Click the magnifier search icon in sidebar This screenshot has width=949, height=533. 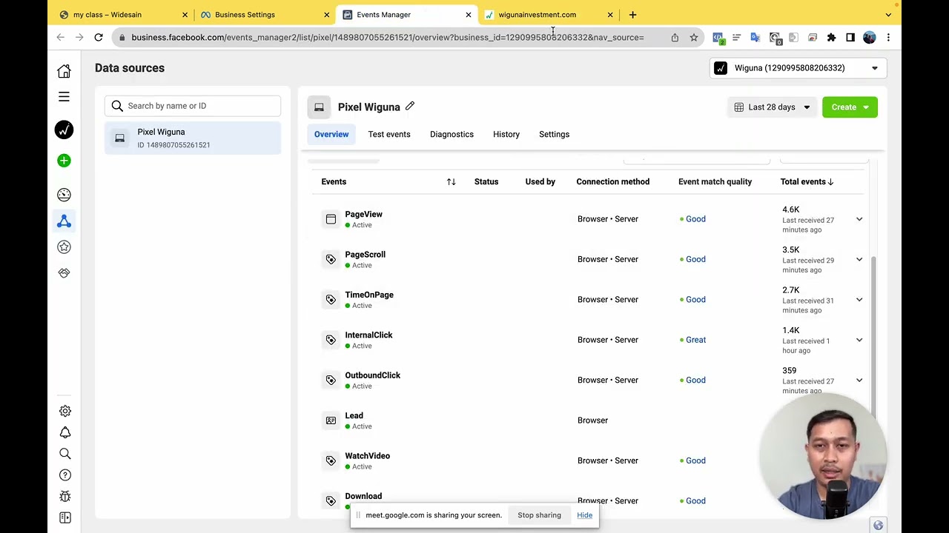[x=65, y=454]
